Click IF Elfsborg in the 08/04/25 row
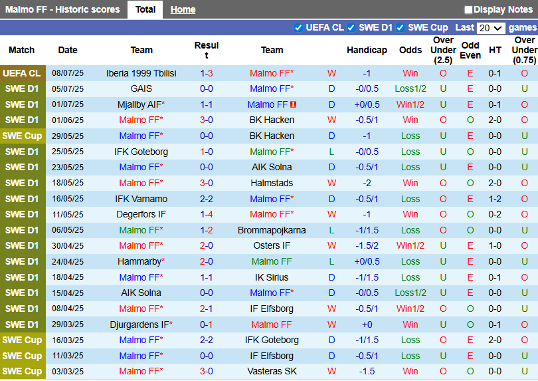 (272, 309)
